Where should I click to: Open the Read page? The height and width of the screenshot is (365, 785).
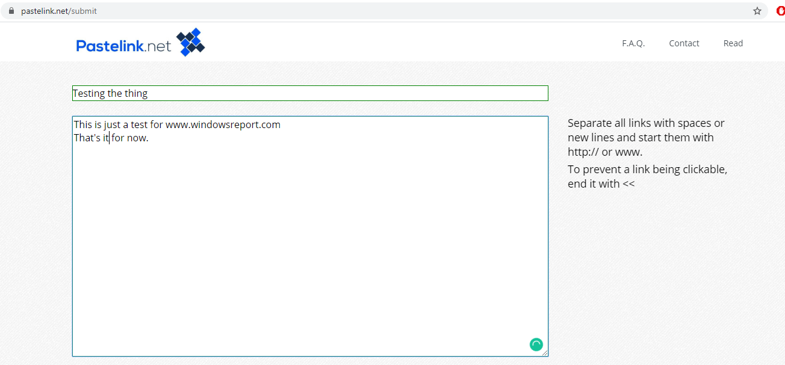click(733, 43)
